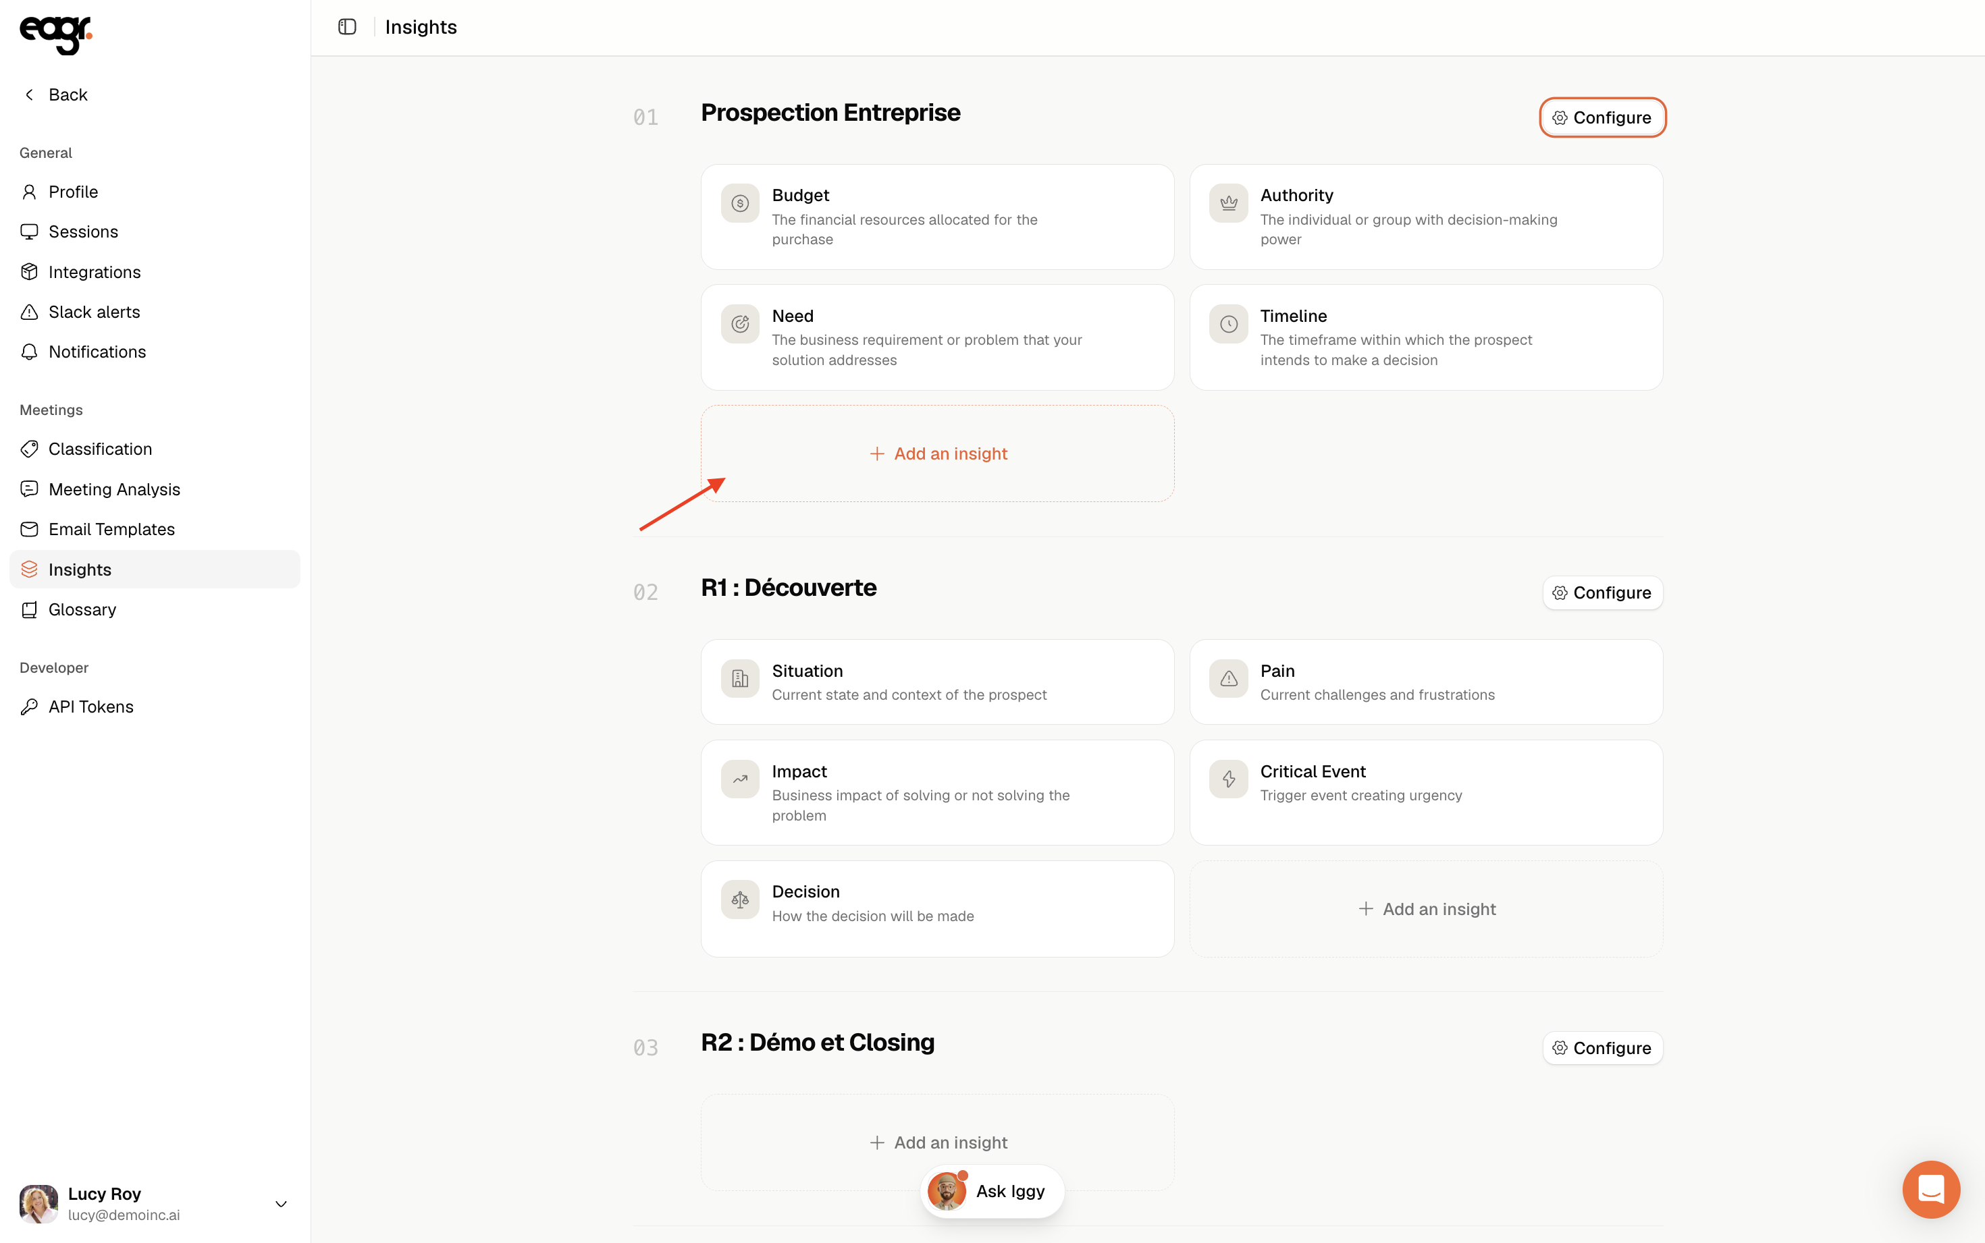This screenshot has height=1243, width=1985.
Task: Click the Budget dollar icon
Action: pos(740,203)
